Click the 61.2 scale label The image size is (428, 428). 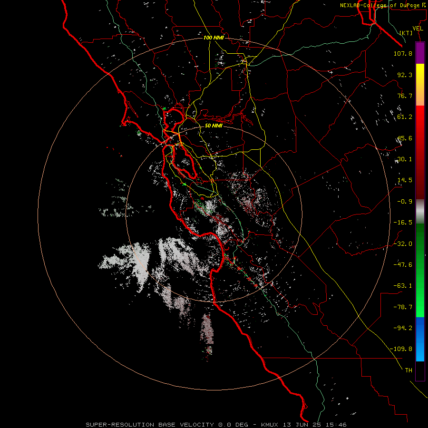[x=405, y=117]
